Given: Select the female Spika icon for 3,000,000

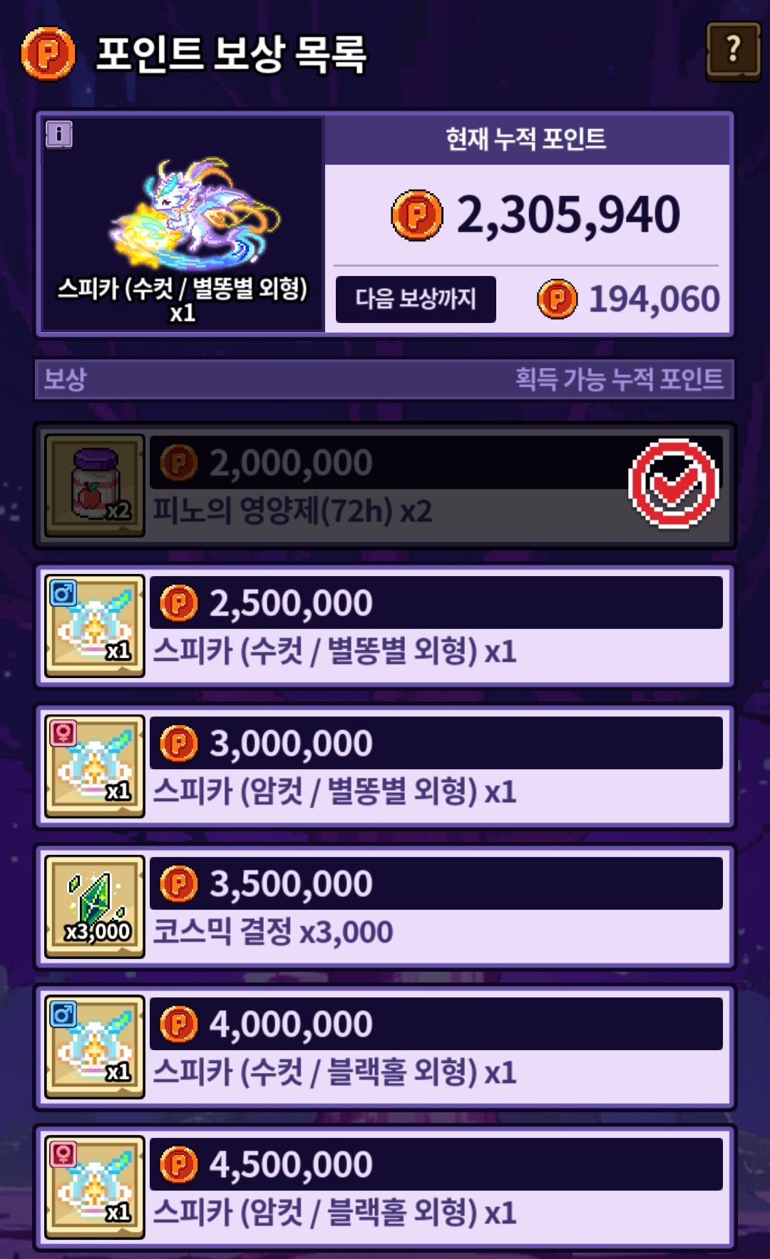Looking at the screenshot, I should (x=95, y=766).
